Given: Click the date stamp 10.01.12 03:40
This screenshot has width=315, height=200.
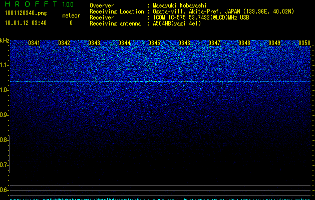Looking at the screenshot, I should coord(26,23).
